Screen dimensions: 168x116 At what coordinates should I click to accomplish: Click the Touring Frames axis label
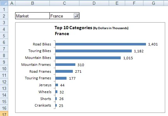tap(38, 78)
